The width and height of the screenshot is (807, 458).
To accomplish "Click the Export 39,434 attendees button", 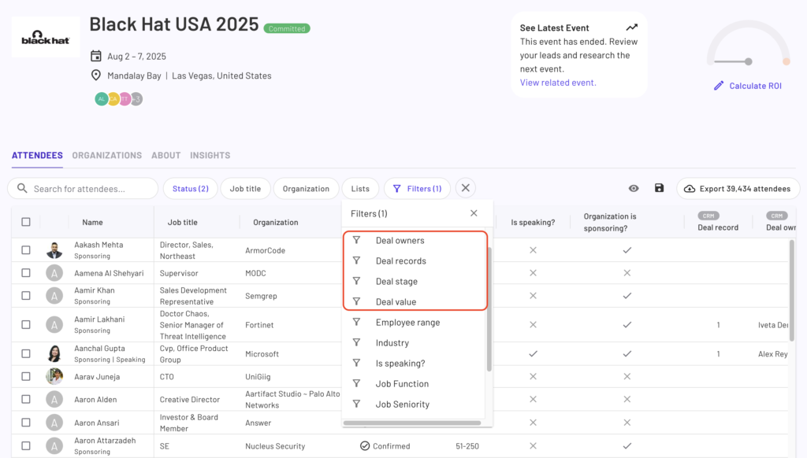I will (737, 188).
